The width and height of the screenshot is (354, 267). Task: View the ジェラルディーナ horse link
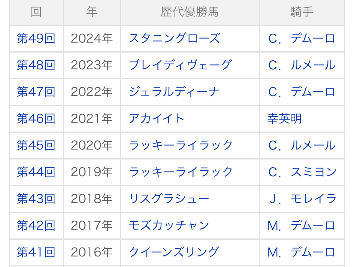coord(174,92)
